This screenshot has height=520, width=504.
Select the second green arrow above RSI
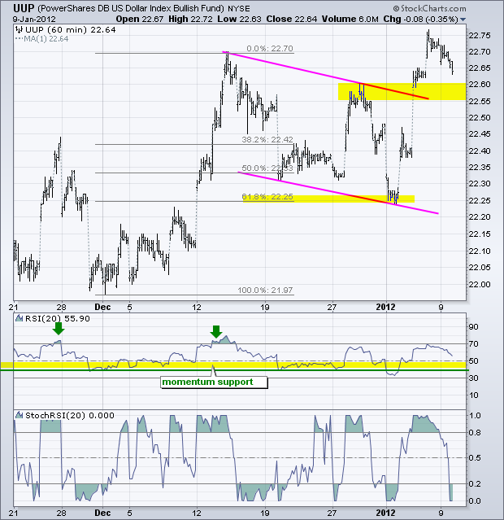point(216,331)
